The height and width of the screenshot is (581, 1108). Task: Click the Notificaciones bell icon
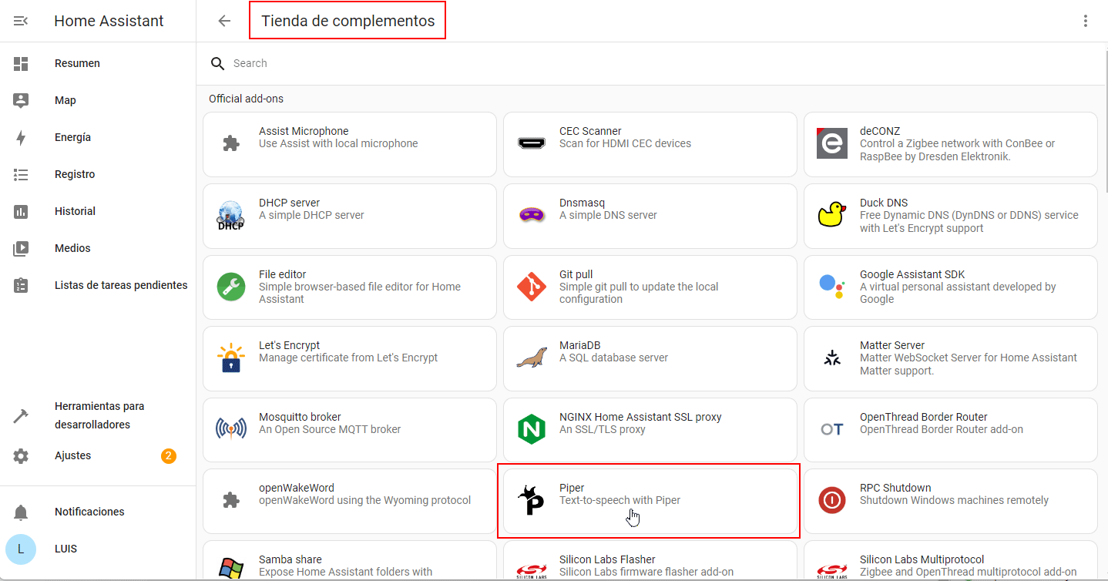point(21,512)
